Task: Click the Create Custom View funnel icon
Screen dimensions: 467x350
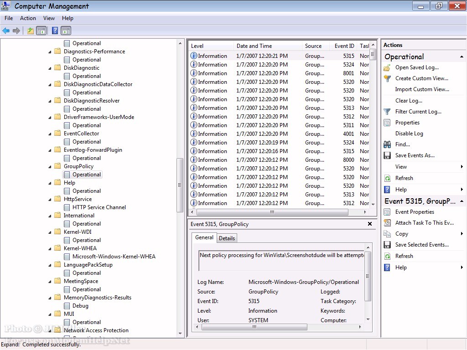Action: [387, 78]
